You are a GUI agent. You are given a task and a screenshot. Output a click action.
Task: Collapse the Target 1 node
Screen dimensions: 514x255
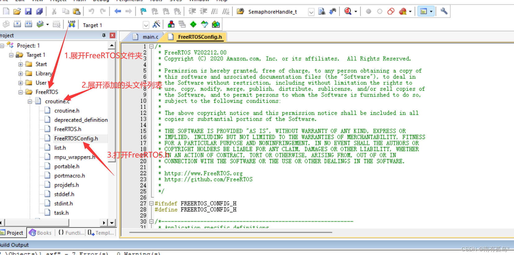(x=11, y=55)
